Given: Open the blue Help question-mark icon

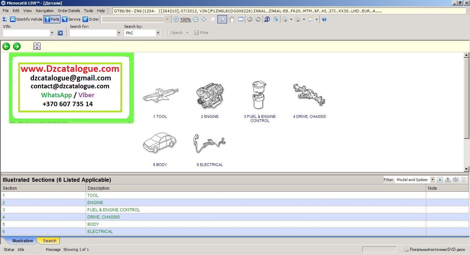Looking at the screenshot, I should point(324,19).
